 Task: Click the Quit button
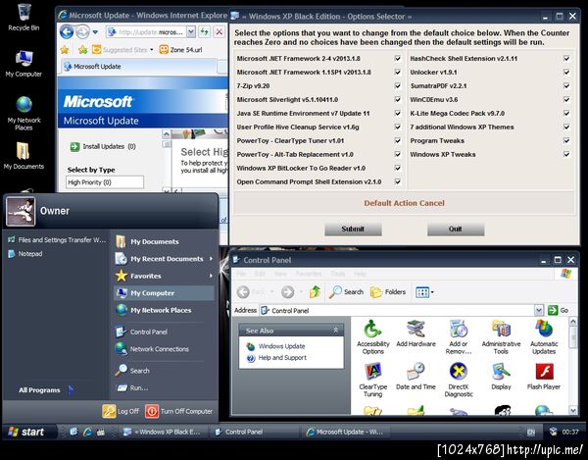456,229
